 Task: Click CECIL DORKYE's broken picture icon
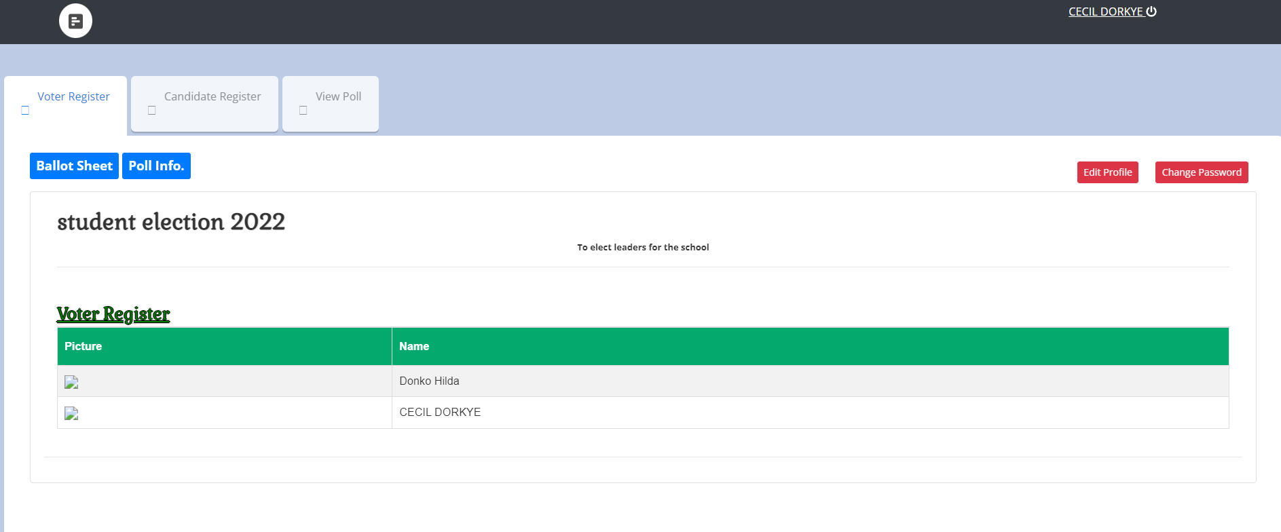pyautogui.click(x=71, y=413)
